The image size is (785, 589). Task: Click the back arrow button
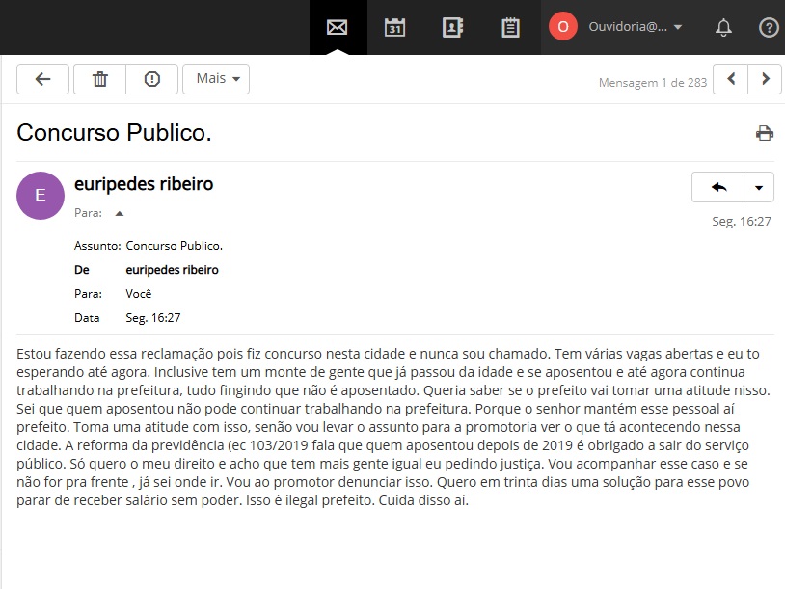click(x=42, y=79)
